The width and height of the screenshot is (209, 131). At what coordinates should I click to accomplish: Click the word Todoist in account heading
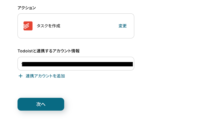(x=25, y=51)
